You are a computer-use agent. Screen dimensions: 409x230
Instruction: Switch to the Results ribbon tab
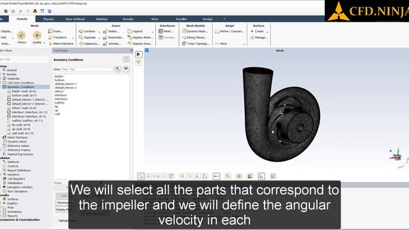(x=128, y=19)
